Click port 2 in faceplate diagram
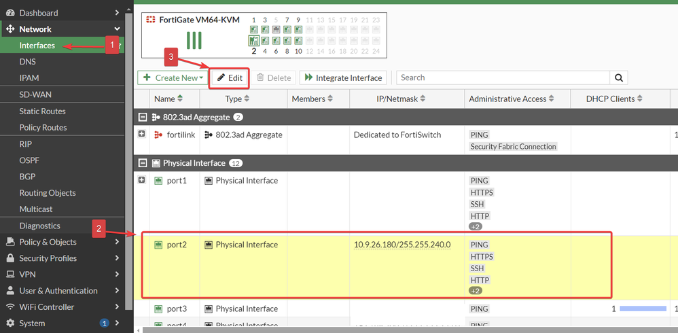Viewport: 678px width, 333px height. (254, 41)
